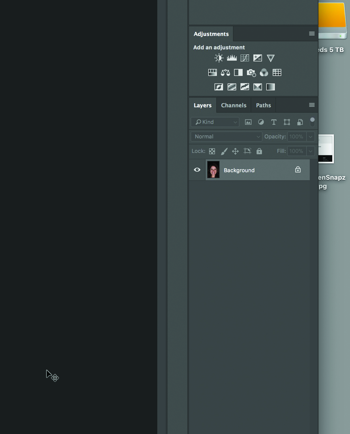This screenshot has height=434, width=350.
Task: Open the Layers panel options menu
Action: (x=312, y=105)
